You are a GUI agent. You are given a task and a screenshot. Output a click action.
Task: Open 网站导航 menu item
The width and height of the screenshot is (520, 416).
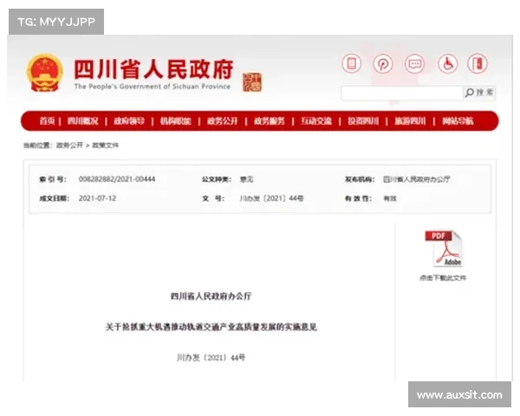pos(458,120)
